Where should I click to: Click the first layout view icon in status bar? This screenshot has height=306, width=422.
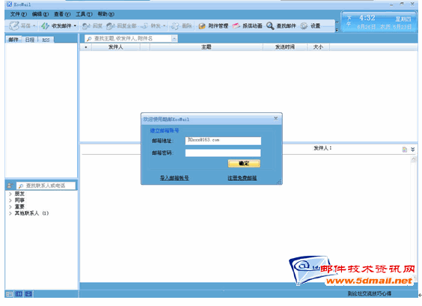click(x=9, y=294)
